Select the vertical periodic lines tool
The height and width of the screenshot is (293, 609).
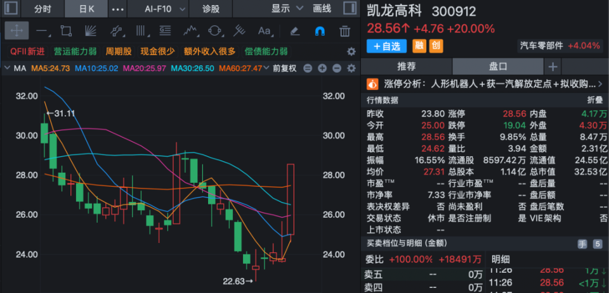coord(141,31)
